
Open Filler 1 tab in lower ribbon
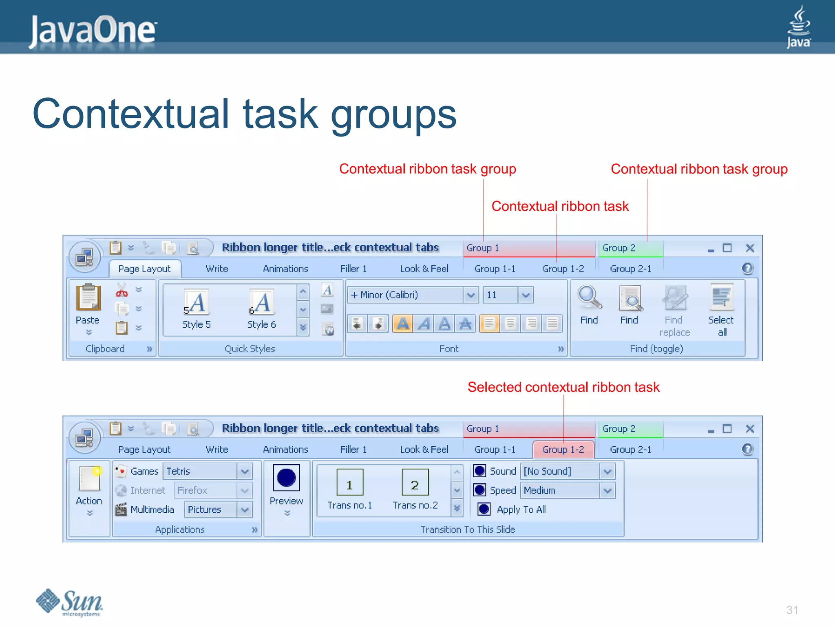[353, 450]
